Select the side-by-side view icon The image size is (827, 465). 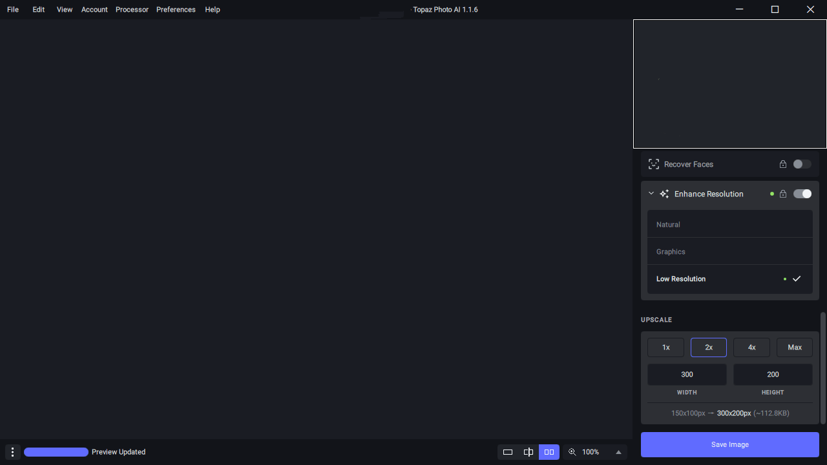click(549, 452)
